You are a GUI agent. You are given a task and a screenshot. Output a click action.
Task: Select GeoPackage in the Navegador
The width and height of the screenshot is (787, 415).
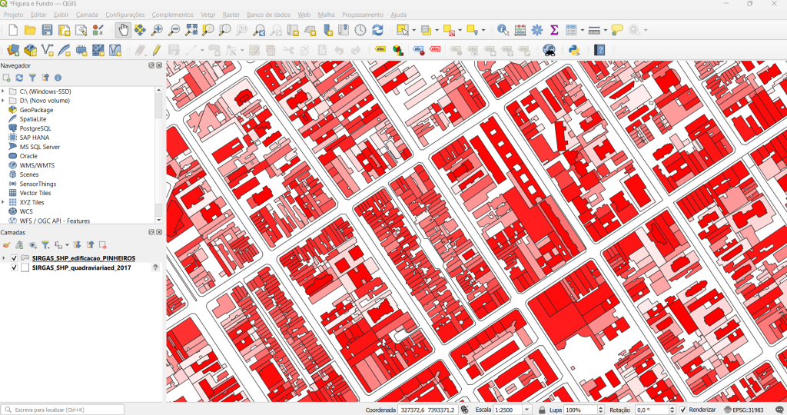coord(36,110)
